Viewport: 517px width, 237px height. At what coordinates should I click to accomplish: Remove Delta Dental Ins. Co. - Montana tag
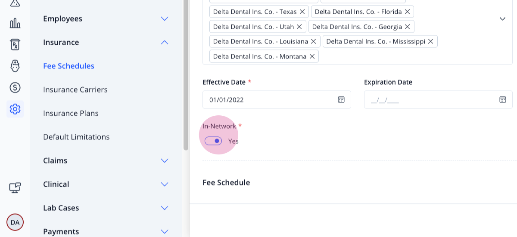pos(312,56)
